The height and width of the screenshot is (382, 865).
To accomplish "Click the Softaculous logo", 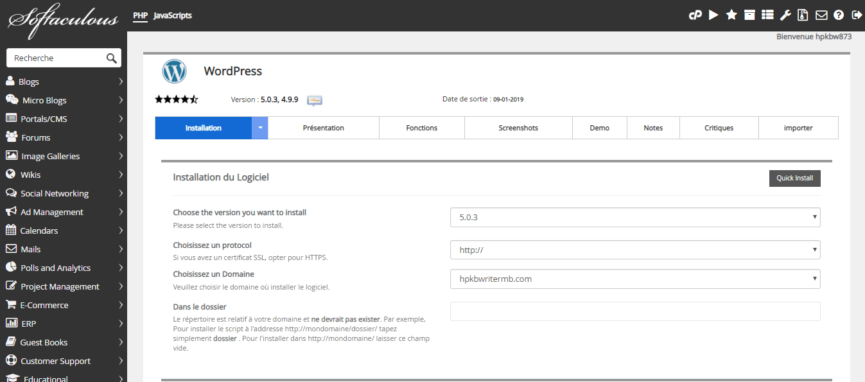I will [x=63, y=21].
